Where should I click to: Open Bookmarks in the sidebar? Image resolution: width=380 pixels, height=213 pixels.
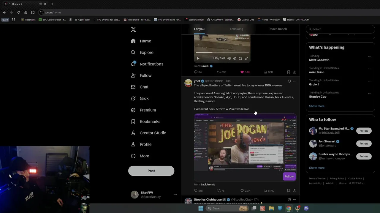click(x=146, y=122)
